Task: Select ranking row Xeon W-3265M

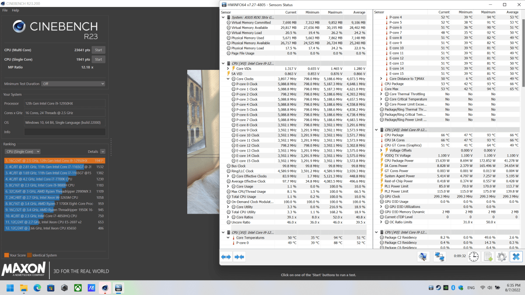Action: (x=55, y=198)
